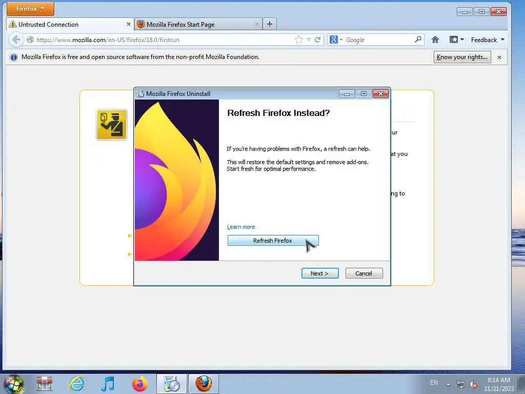Open the store icon on taskbar

[45, 384]
